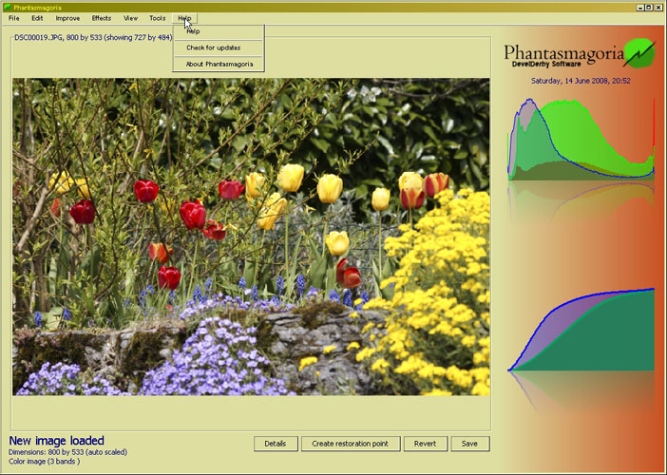This screenshot has height=475, width=667.
Task: Open the Tools menu
Action: 157,18
